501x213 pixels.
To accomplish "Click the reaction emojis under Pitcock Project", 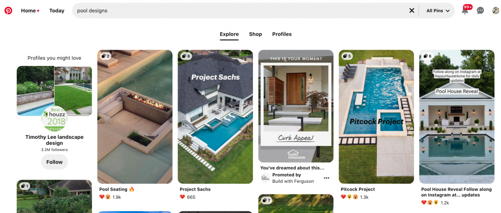I will [x=349, y=197].
